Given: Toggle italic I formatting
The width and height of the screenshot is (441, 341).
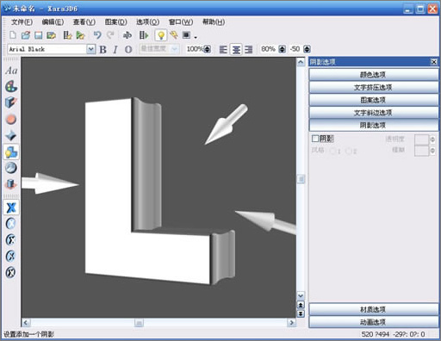Looking at the screenshot, I should (x=115, y=49).
